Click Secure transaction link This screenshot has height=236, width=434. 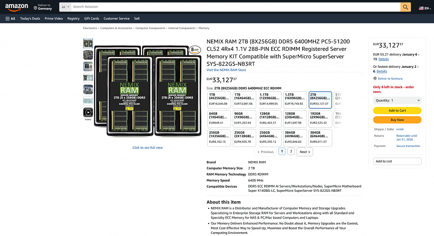tap(408, 146)
